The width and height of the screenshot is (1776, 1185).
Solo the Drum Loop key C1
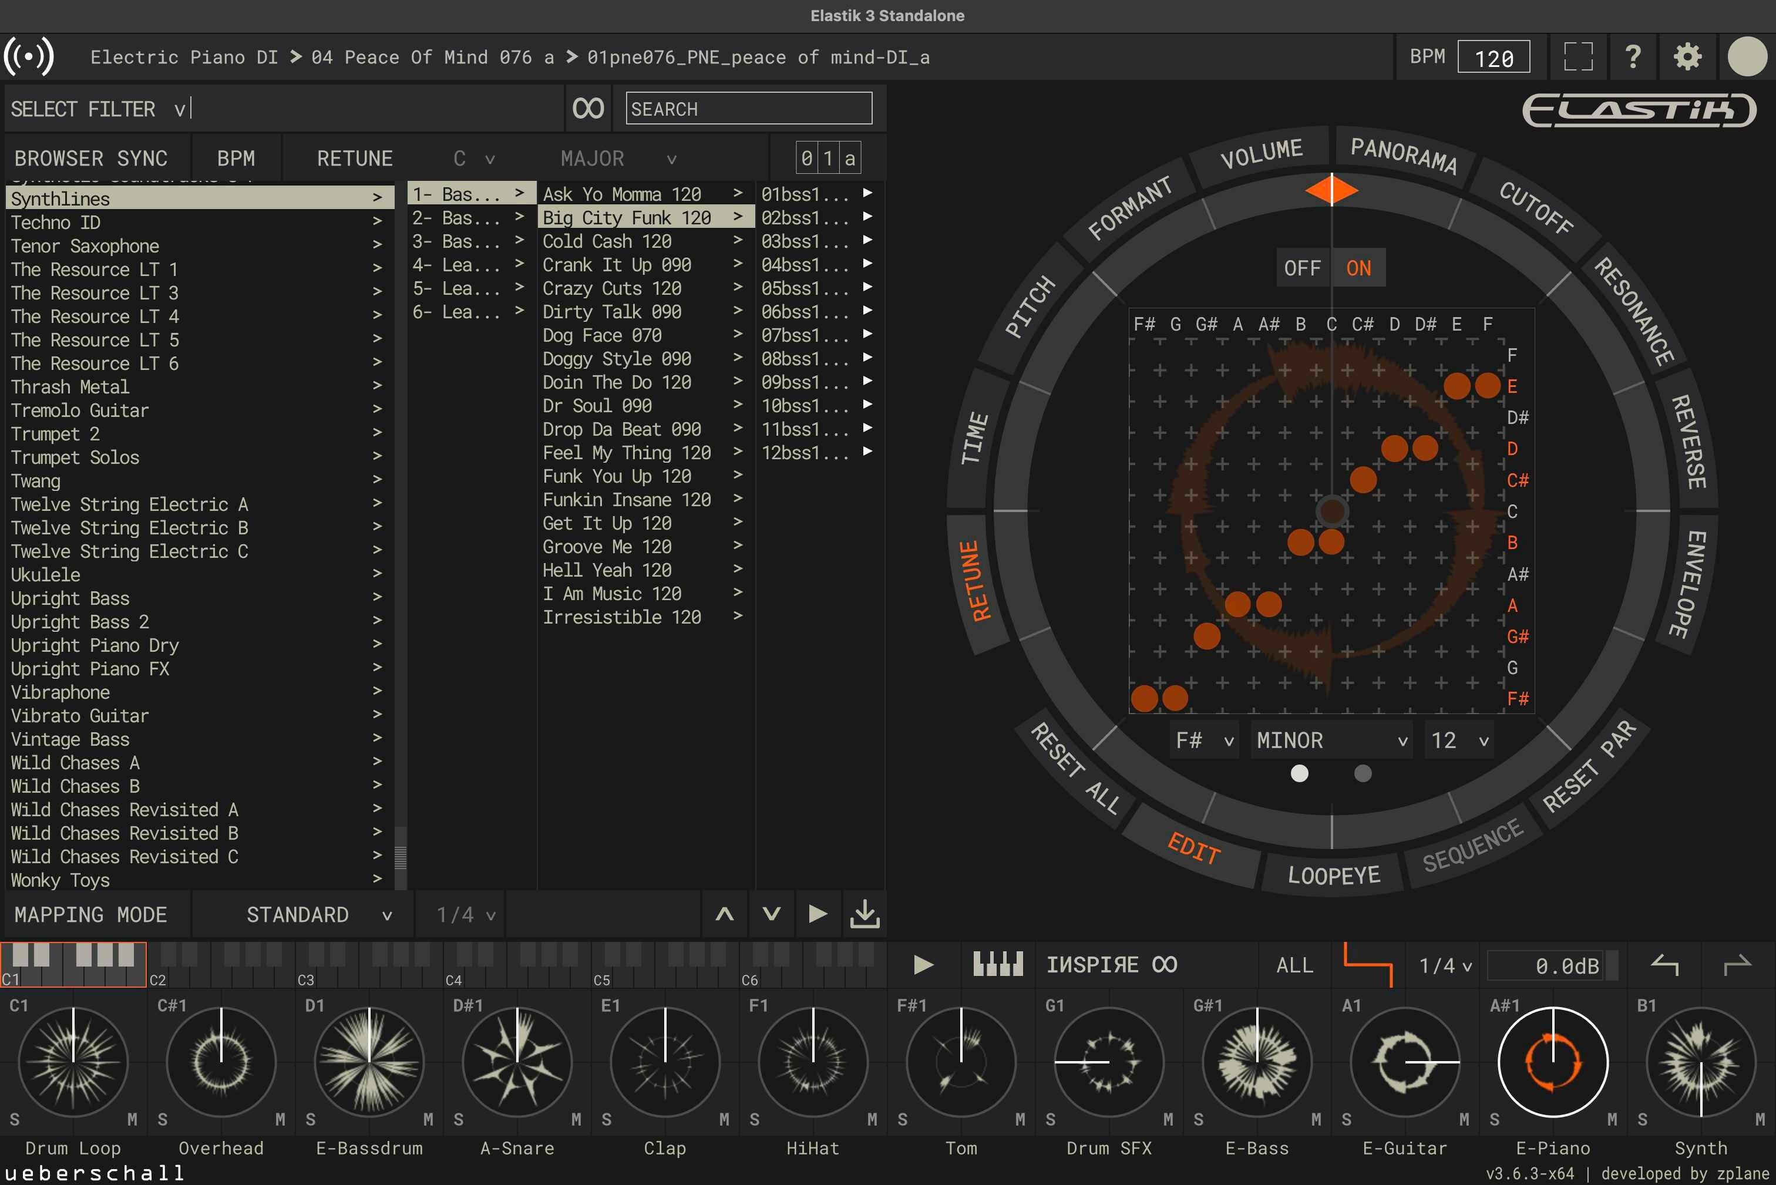14,1119
